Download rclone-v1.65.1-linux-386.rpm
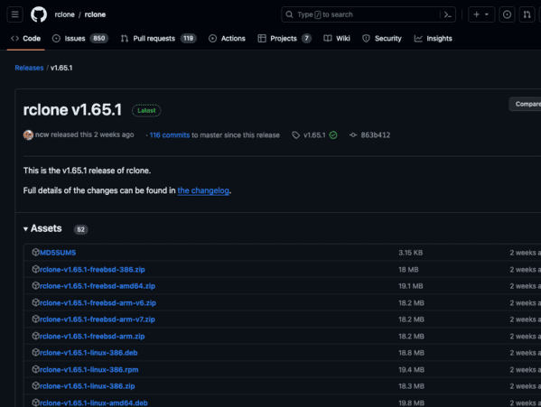541x407 pixels. click(89, 370)
